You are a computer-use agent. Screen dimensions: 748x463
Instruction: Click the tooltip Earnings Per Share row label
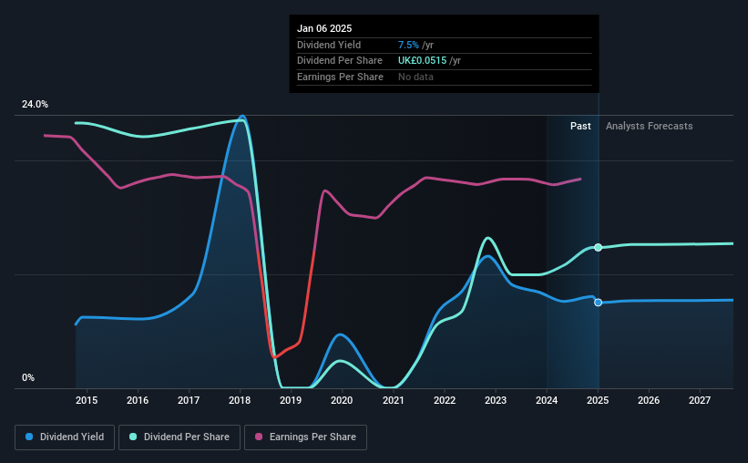click(340, 77)
